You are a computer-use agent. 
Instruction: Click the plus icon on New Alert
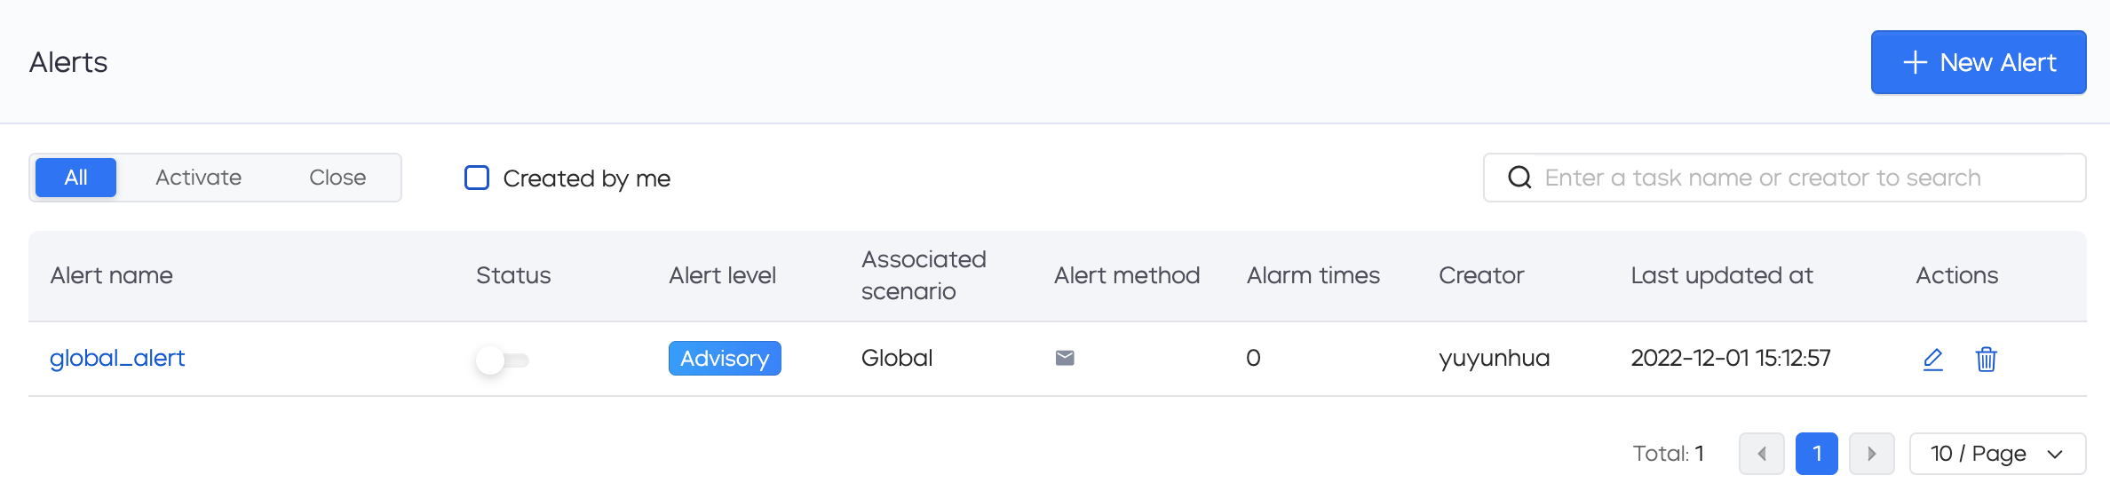(1915, 62)
